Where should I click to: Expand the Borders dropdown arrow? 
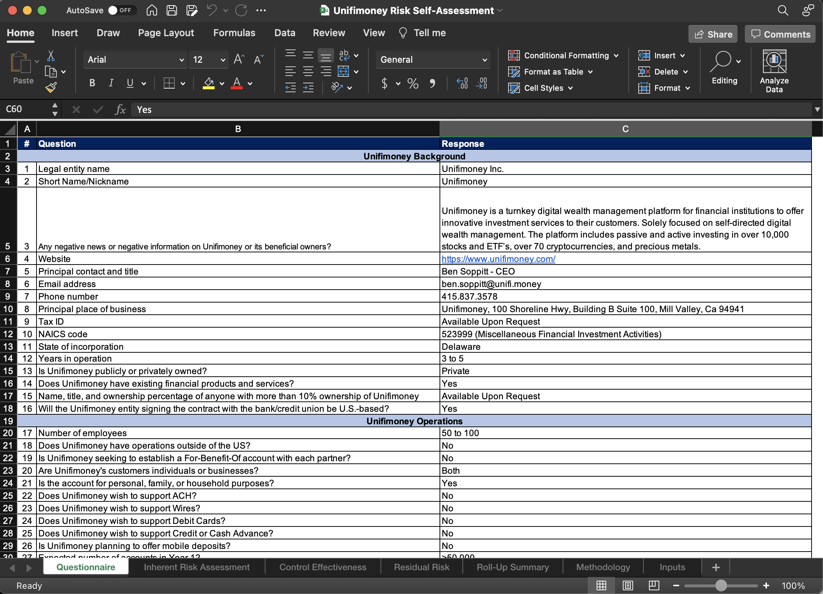(x=183, y=84)
